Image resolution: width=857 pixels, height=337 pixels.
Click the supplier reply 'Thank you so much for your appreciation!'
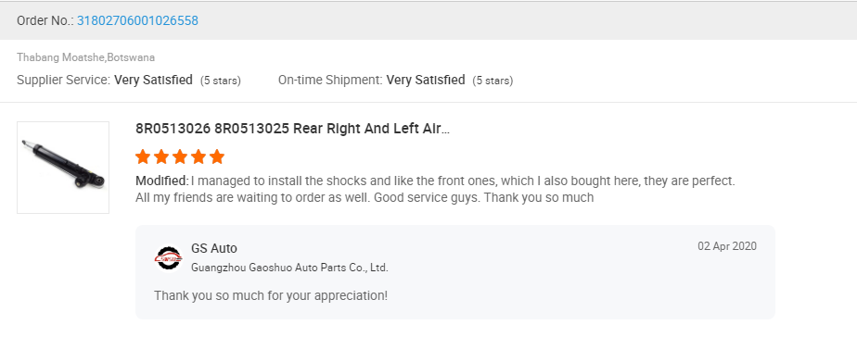click(271, 295)
